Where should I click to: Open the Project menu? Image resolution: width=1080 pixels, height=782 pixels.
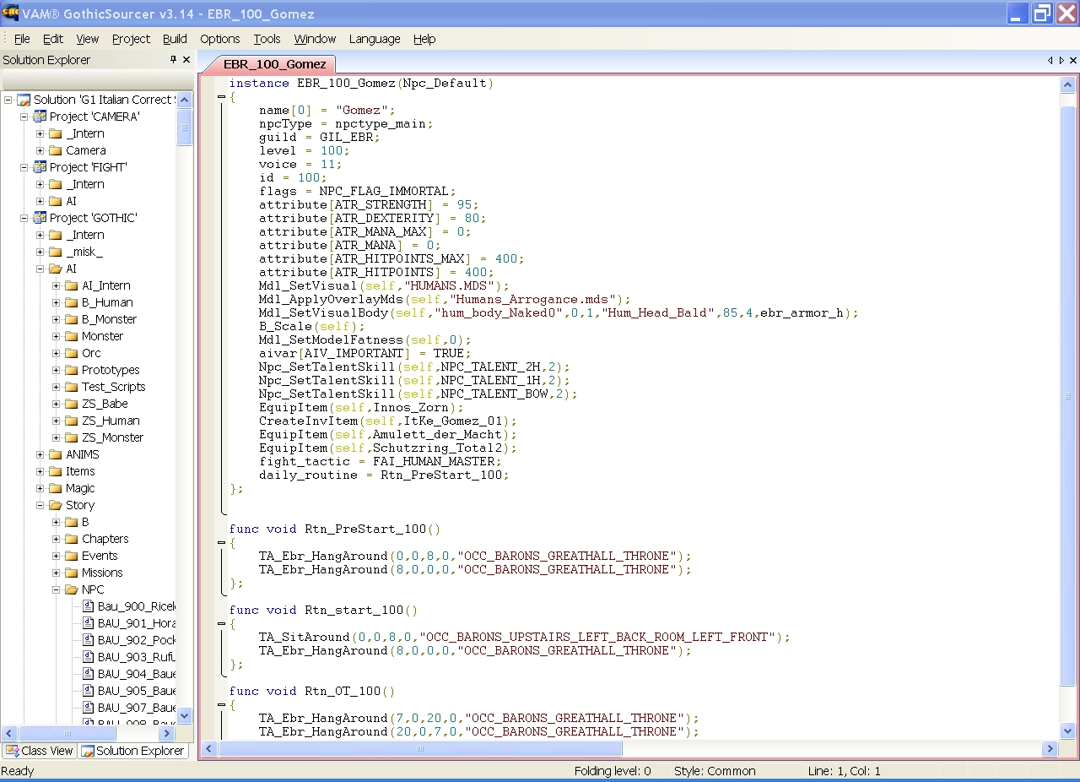tap(131, 39)
